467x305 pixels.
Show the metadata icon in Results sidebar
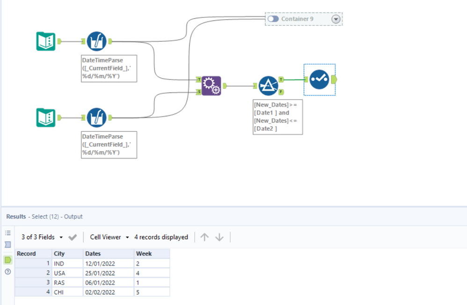(8, 245)
